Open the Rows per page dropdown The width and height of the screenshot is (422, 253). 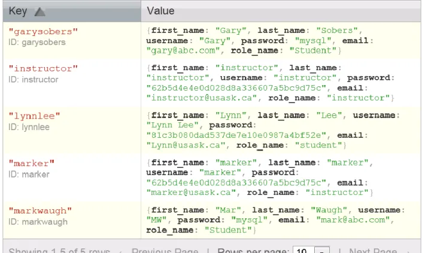[311, 250]
